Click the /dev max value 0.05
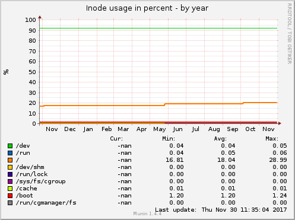 point(280,146)
